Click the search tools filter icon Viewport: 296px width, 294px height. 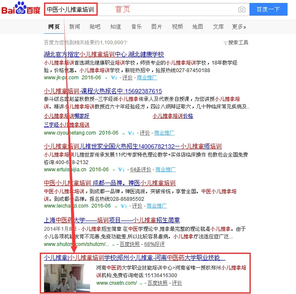pos(225,43)
